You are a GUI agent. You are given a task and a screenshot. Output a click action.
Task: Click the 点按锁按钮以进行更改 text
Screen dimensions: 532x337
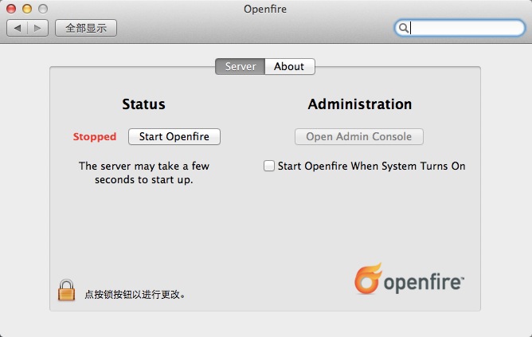135,294
